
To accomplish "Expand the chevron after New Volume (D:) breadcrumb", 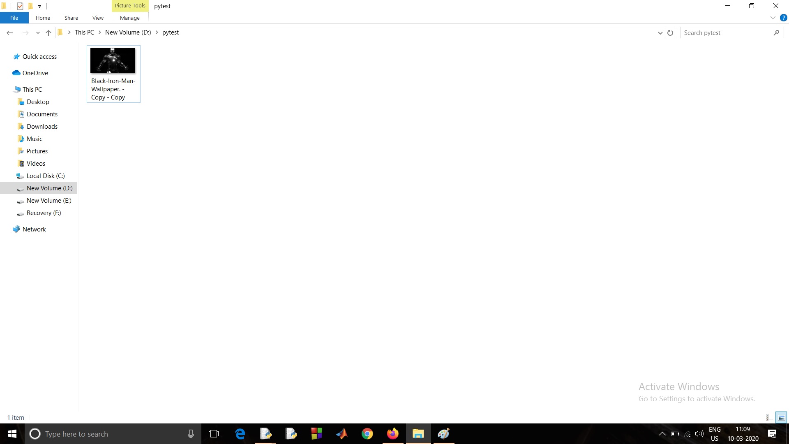I will [157, 32].
